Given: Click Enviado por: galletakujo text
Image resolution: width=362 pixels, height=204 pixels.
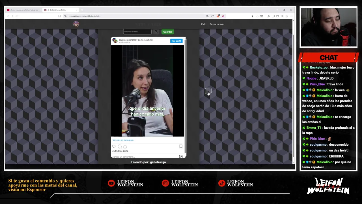Looking at the screenshot, I should (x=148, y=162).
